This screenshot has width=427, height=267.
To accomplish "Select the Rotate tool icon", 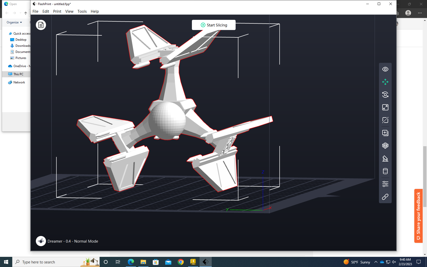I will tap(385, 95).
